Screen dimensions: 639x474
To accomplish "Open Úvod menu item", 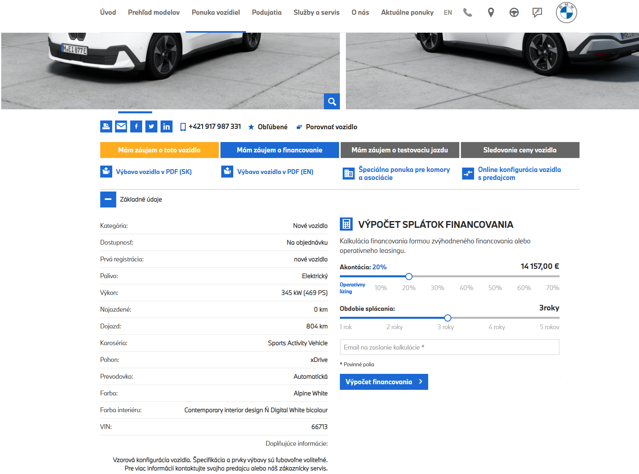I will point(108,12).
